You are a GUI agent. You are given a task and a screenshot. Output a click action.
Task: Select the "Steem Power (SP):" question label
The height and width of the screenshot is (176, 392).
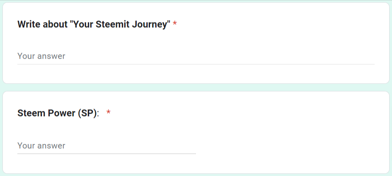58,113
